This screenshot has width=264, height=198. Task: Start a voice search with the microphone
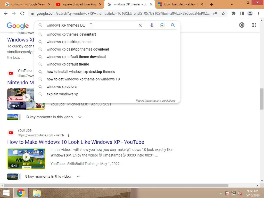[152, 25]
